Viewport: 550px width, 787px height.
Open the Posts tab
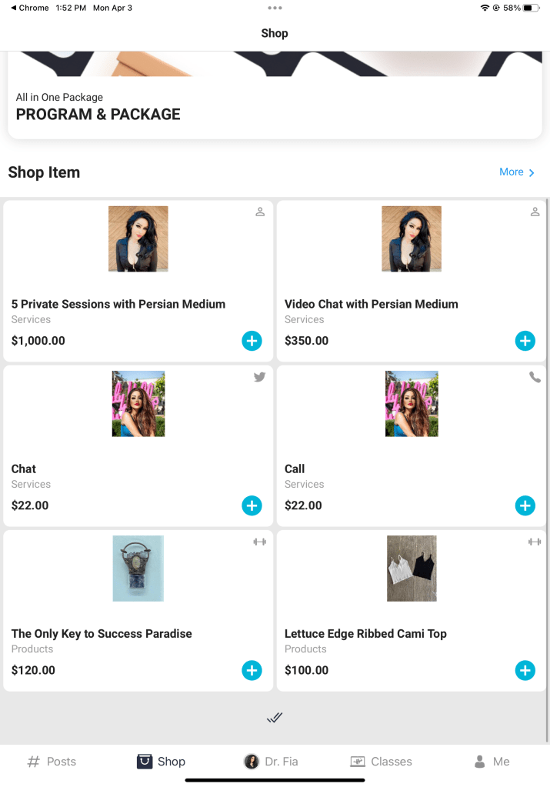point(52,762)
